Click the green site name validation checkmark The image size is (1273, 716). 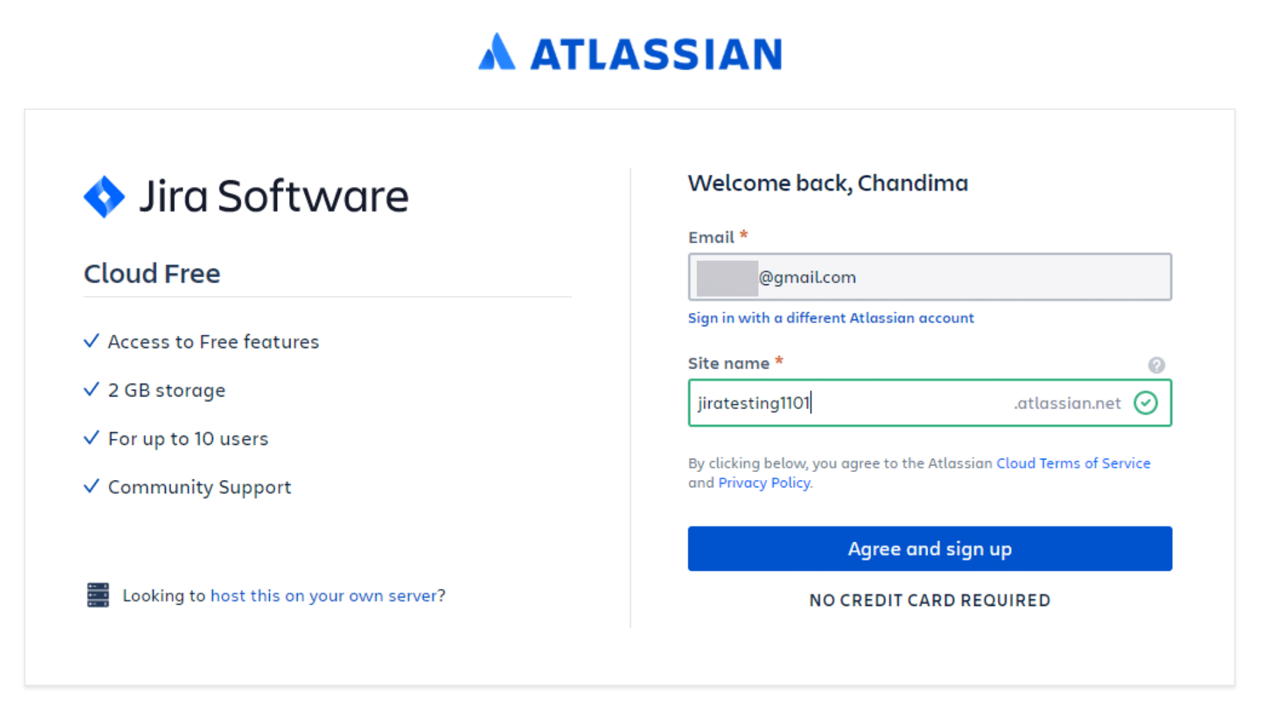pos(1145,402)
